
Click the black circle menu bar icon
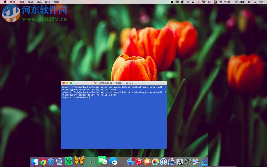pos(172,2)
